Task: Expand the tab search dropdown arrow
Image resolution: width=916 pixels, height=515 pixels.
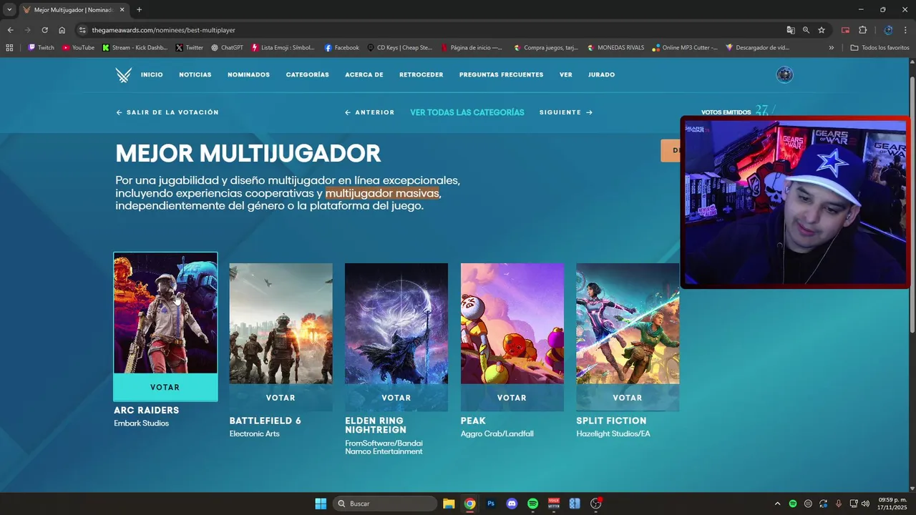Action: (x=9, y=9)
